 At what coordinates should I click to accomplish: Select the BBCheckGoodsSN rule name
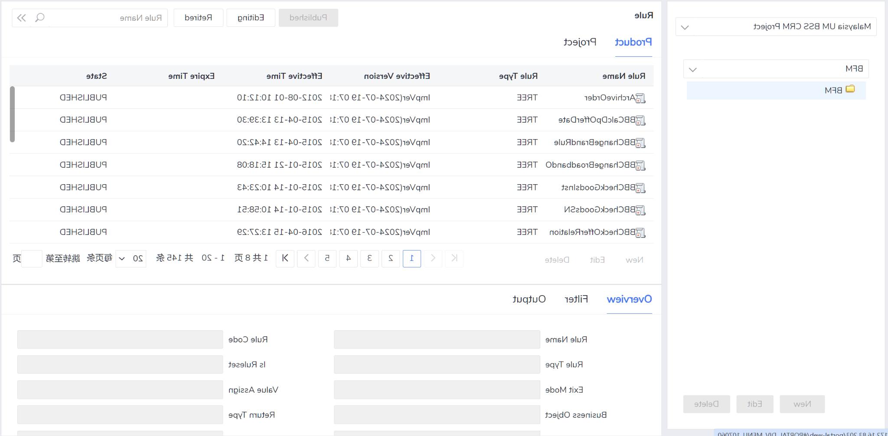pyautogui.click(x=600, y=210)
